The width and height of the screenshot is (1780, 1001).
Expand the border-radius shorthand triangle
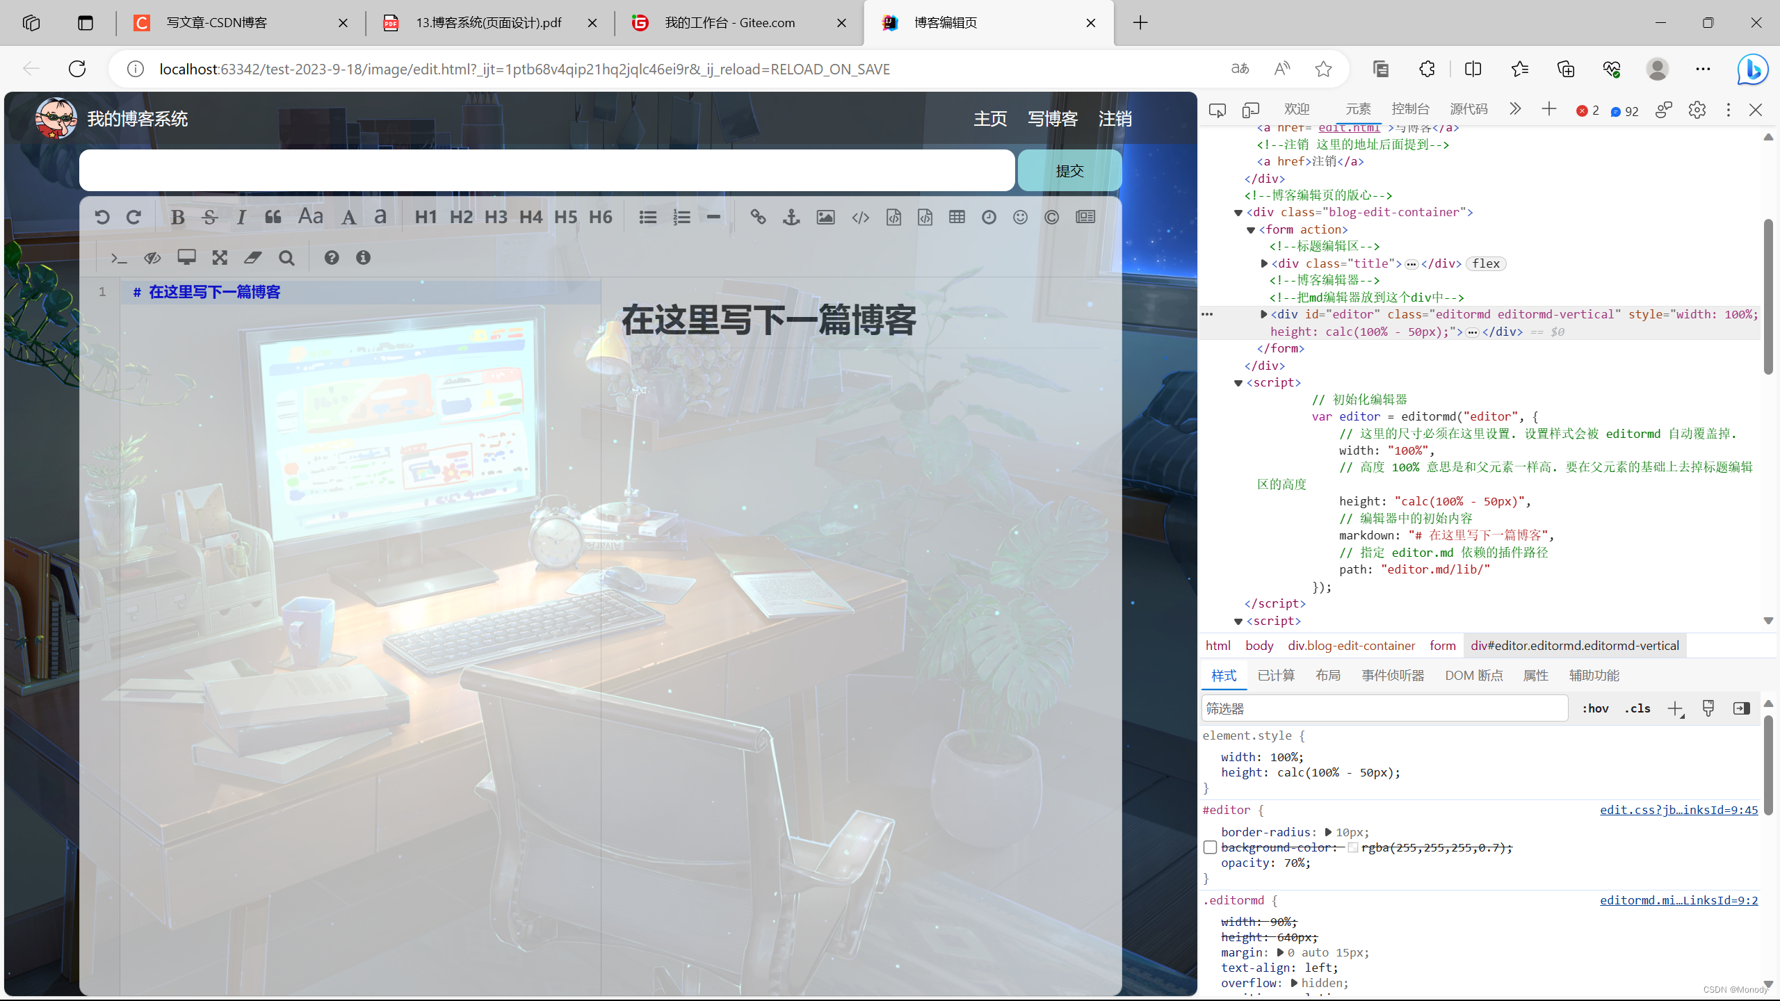[1328, 832]
